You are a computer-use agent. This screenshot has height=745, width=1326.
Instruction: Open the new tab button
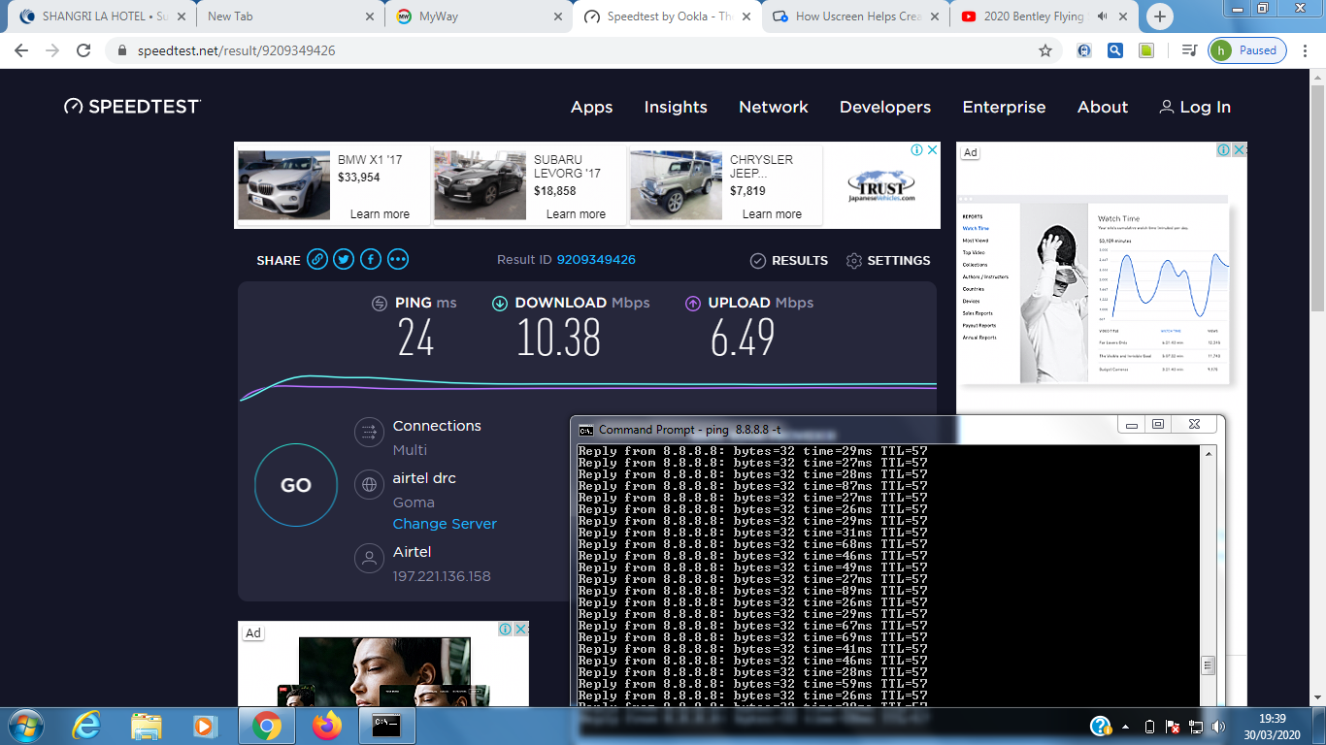[x=1159, y=16]
